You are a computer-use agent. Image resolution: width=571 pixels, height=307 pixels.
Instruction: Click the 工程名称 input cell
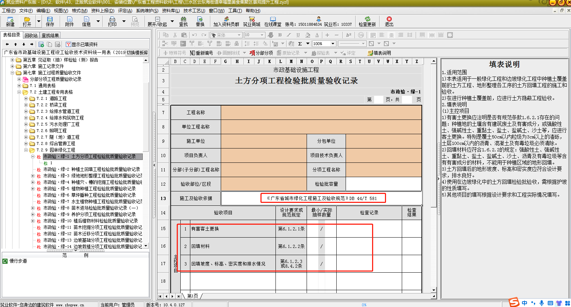coord(321,112)
